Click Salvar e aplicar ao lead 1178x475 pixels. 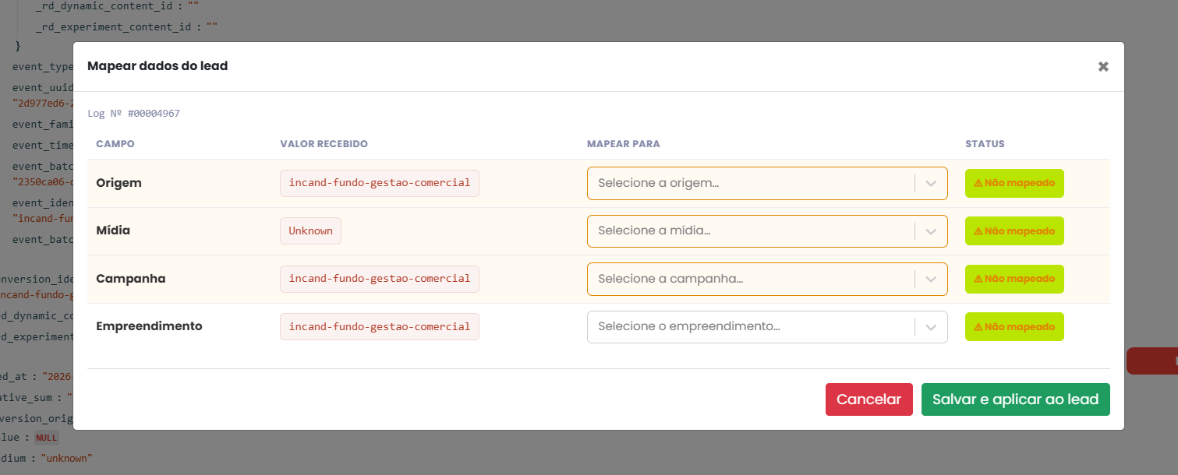coord(1015,399)
